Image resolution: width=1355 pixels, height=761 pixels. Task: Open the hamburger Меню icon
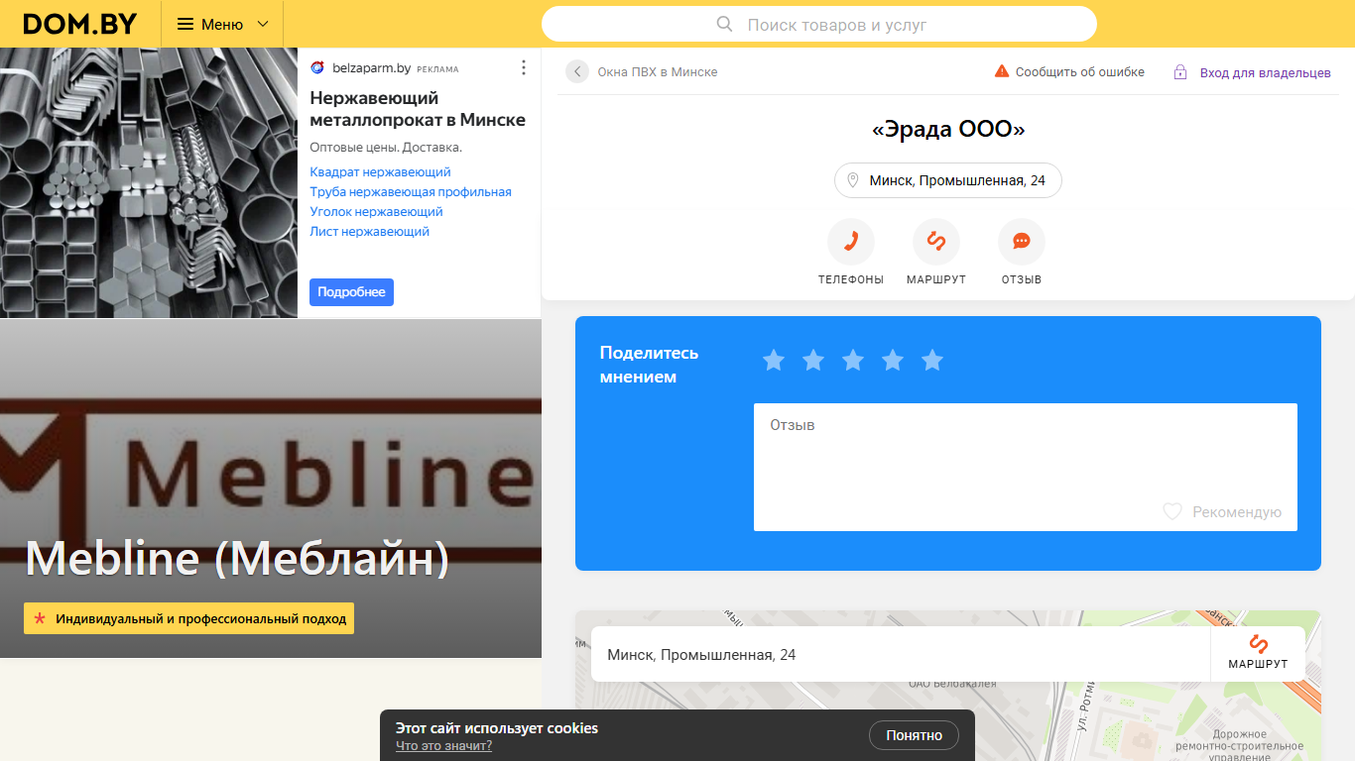click(x=185, y=24)
